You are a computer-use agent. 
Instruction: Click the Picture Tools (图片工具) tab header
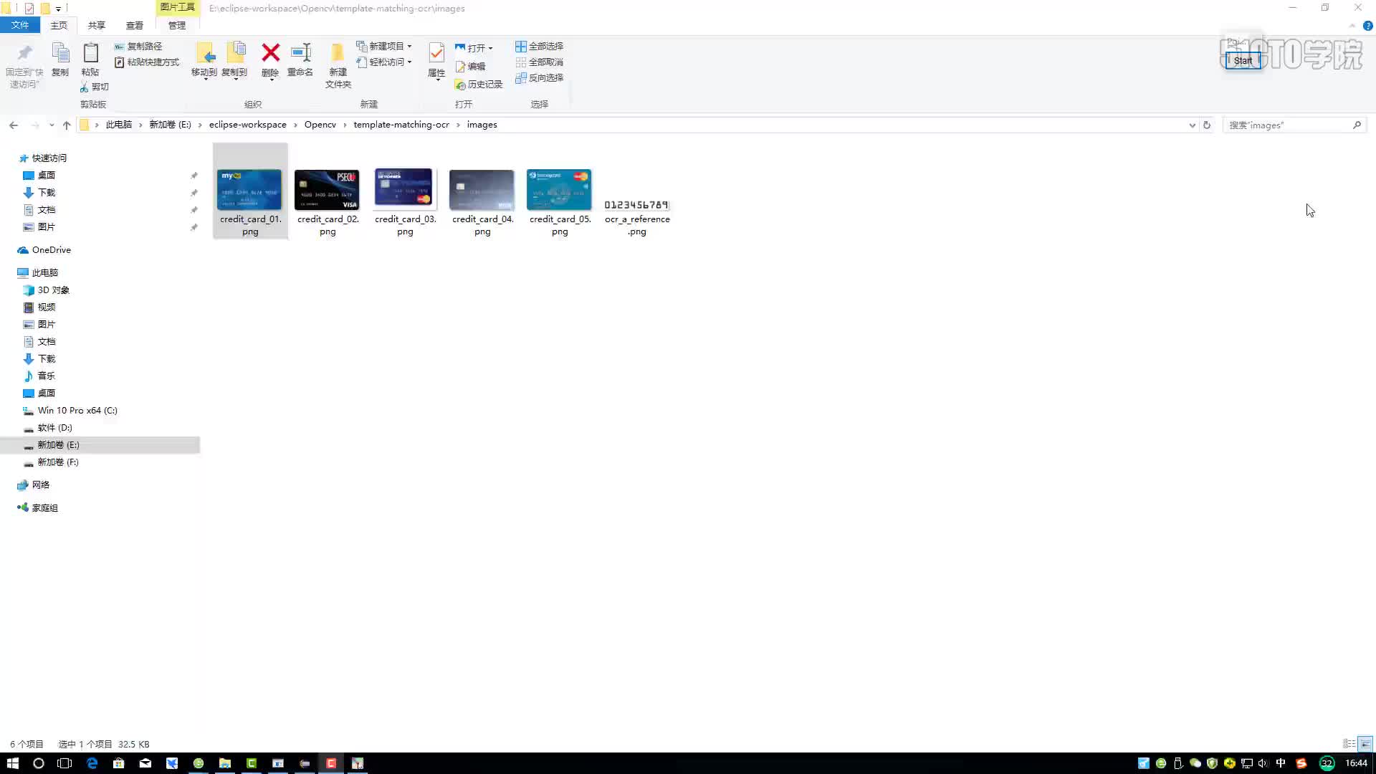tap(177, 7)
